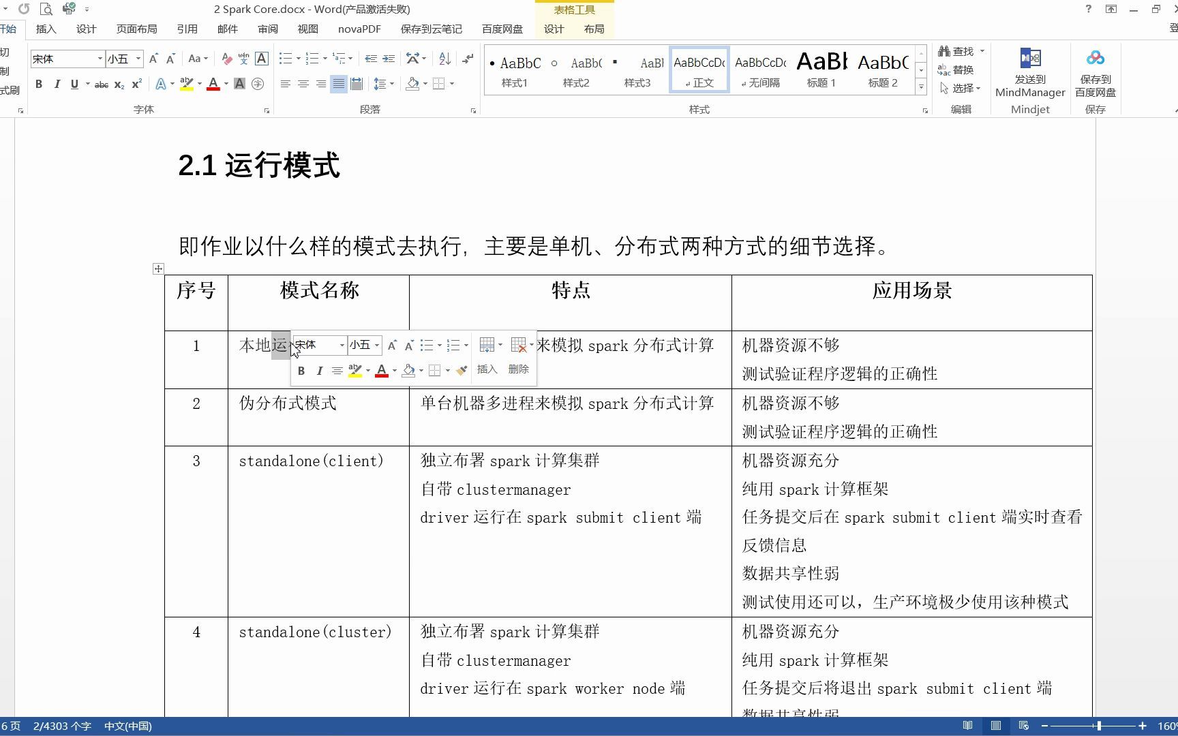
Task: Center text using the mini toolbar
Action: pos(337,370)
